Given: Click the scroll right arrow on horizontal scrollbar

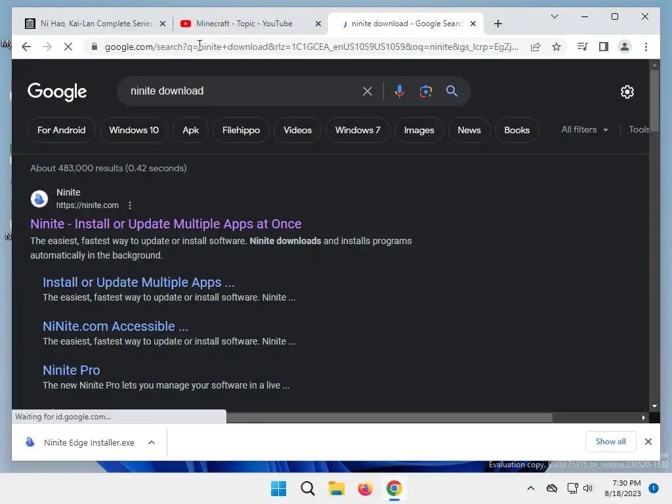Looking at the screenshot, I should (643, 417).
